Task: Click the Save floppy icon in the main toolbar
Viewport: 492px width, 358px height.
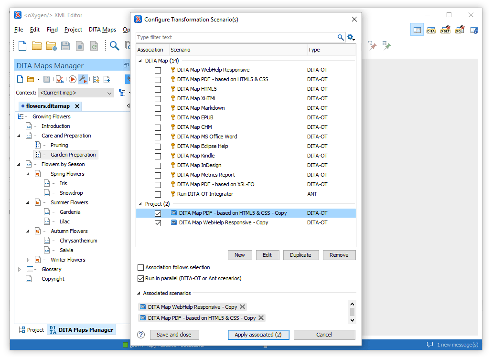Action: coord(65,46)
